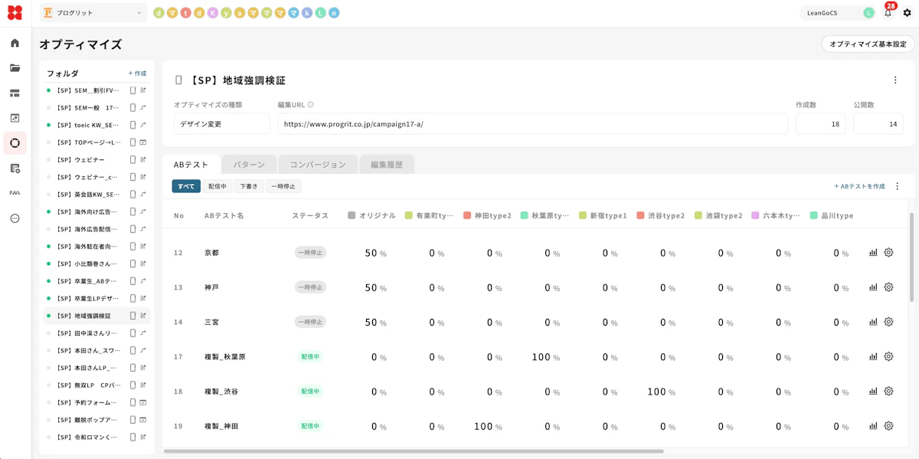Open the settings gear in top bar
This screenshot has height=459, width=919.
coord(907,13)
